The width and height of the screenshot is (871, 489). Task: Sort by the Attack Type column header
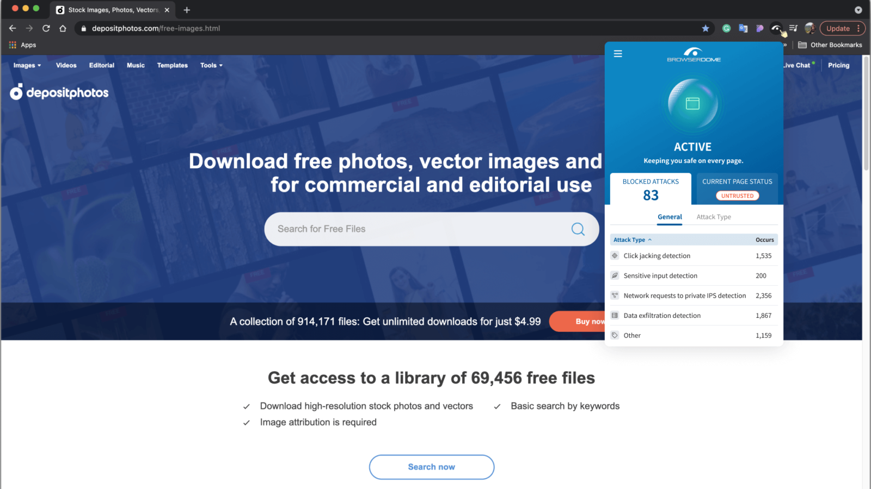(632, 240)
